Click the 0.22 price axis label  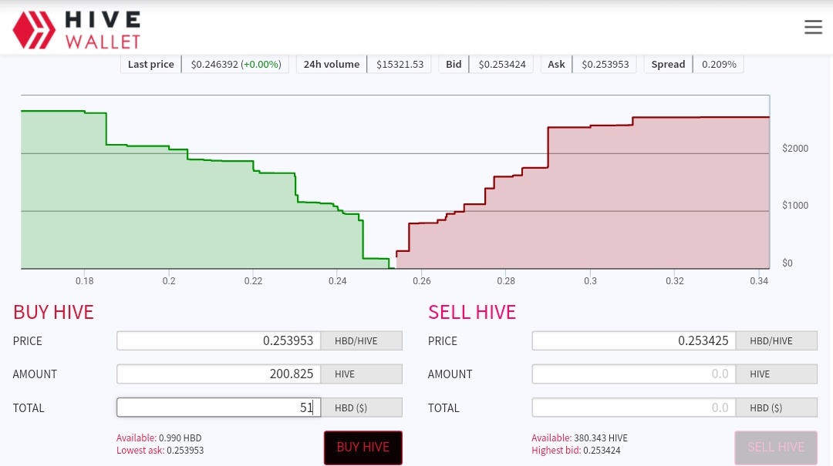click(x=254, y=281)
